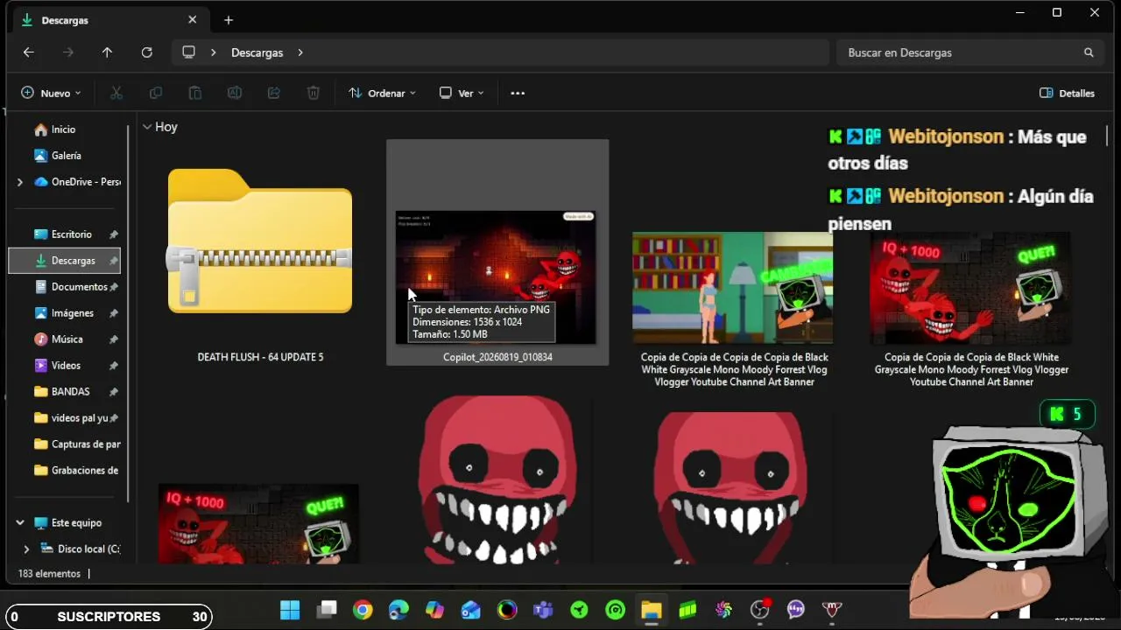Click the Rename icon in toolbar
The image size is (1121, 630).
click(x=235, y=93)
